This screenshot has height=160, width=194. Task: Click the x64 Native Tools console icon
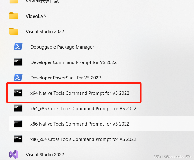[18, 93]
